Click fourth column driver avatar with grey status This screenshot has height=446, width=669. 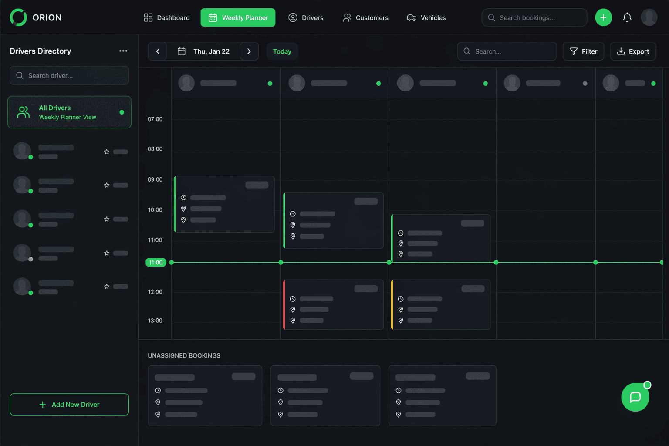click(512, 83)
